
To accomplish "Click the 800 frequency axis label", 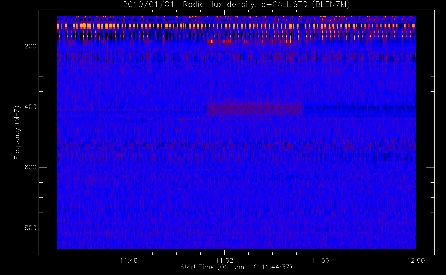I will coord(30,228).
